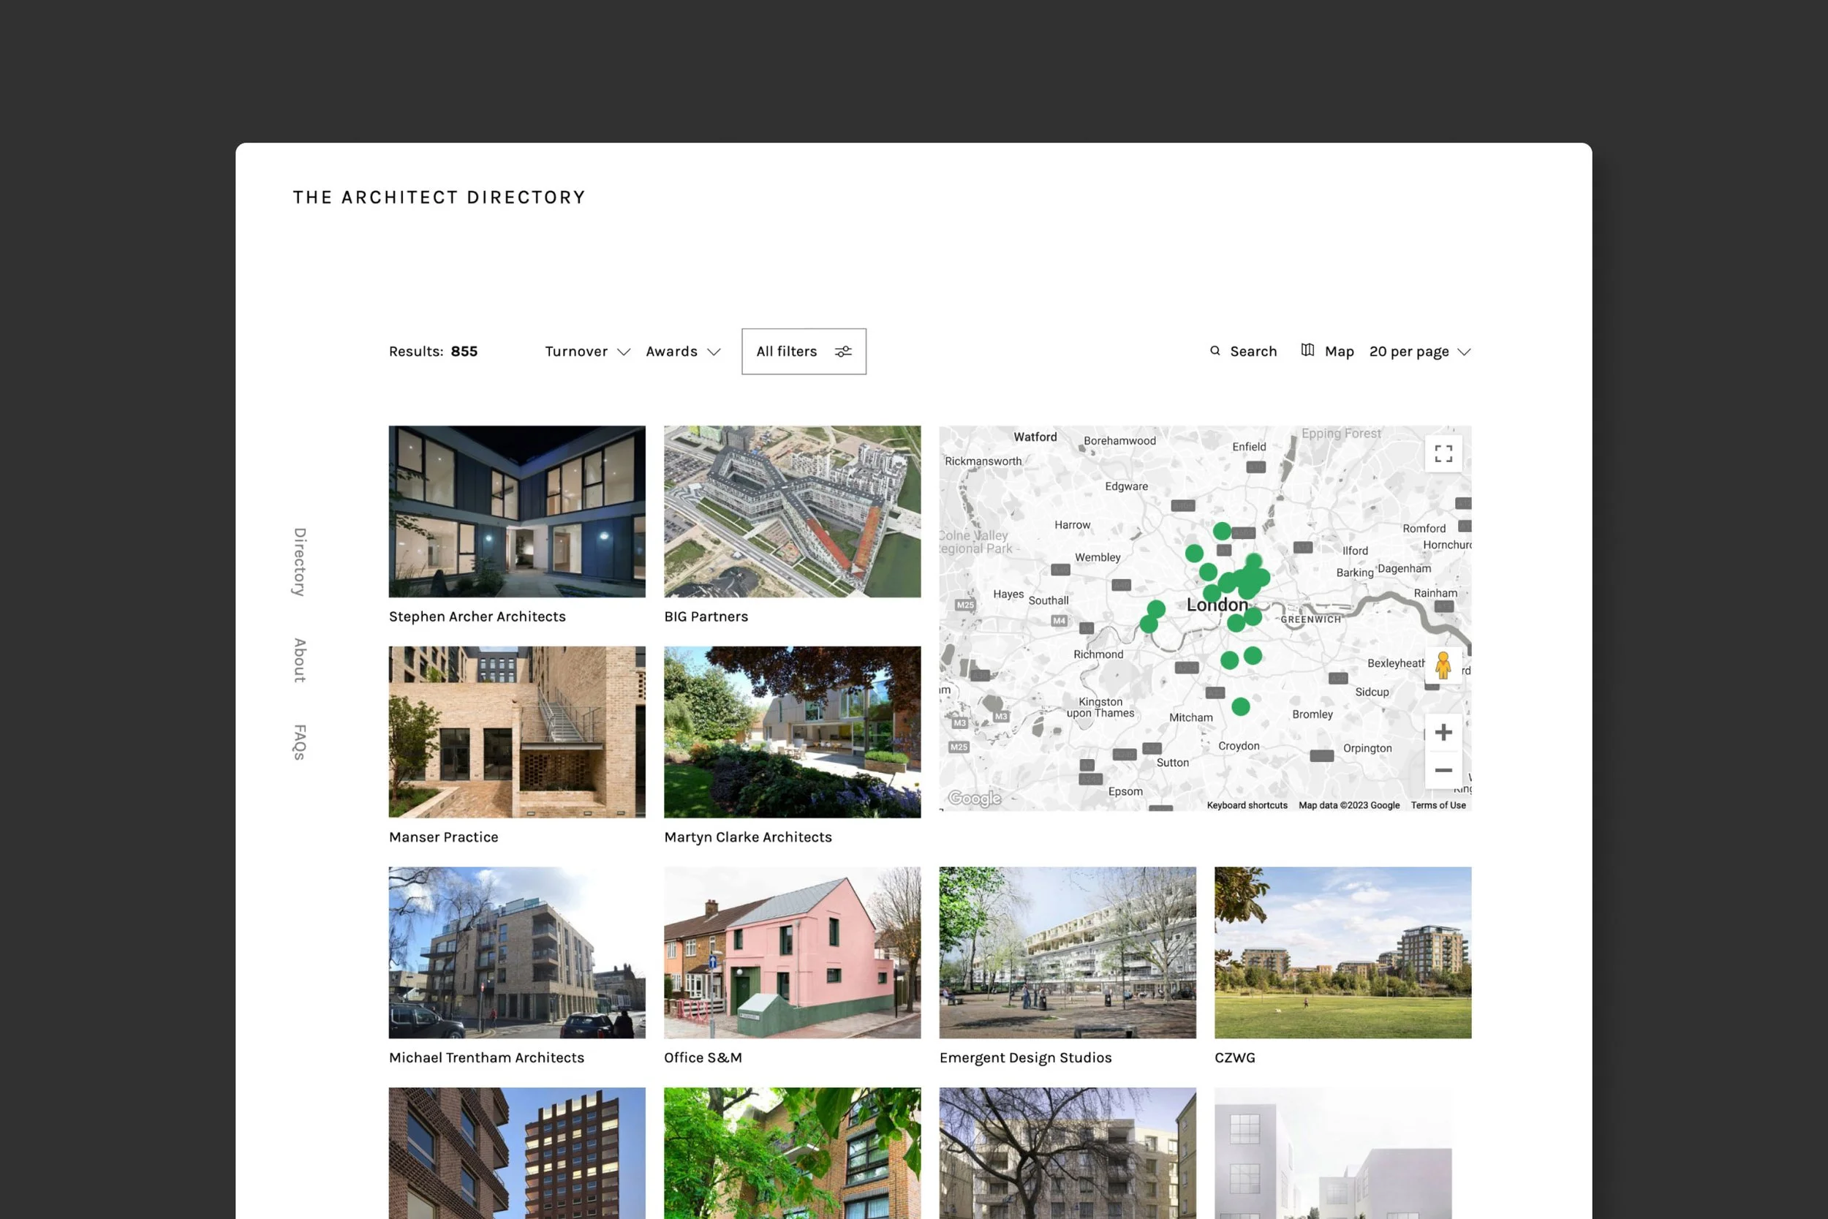
Task: Select the Directory tab
Action: (298, 562)
